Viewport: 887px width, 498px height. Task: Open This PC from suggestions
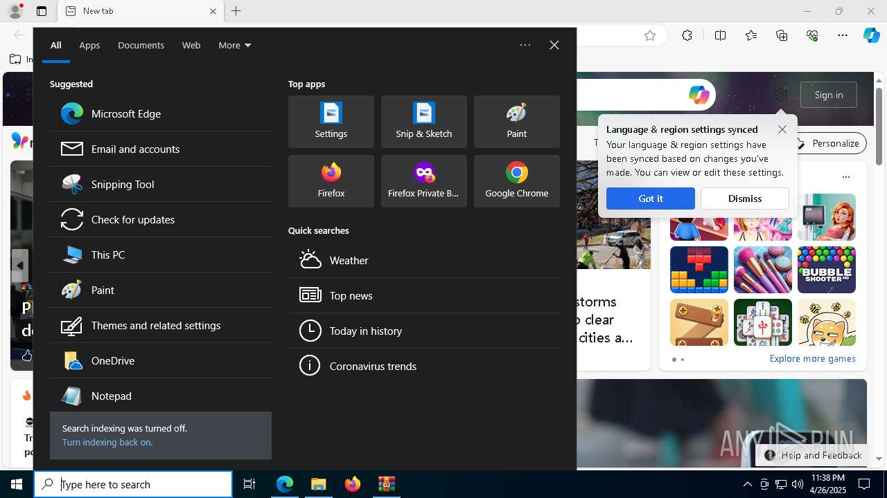coord(161,255)
